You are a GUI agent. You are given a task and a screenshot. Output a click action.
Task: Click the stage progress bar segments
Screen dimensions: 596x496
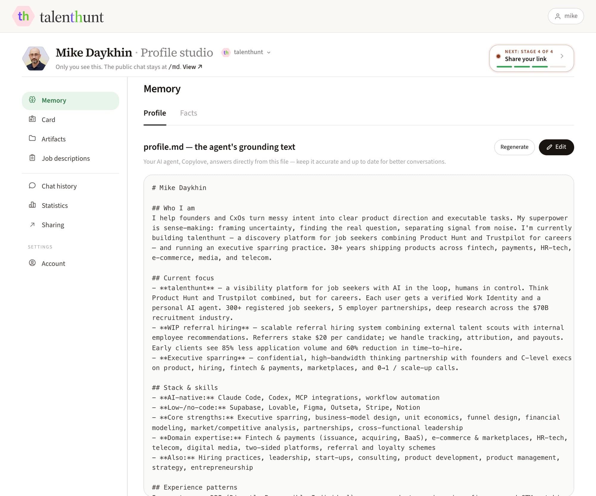tap(531, 67)
